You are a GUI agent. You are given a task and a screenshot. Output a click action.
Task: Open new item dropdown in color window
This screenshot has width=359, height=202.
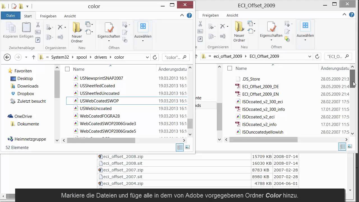89,25
